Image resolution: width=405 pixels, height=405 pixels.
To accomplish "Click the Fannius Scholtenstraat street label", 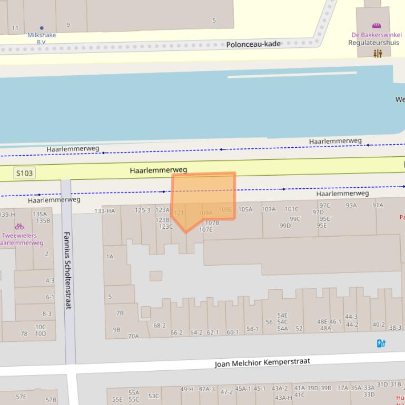I will coord(67,270).
